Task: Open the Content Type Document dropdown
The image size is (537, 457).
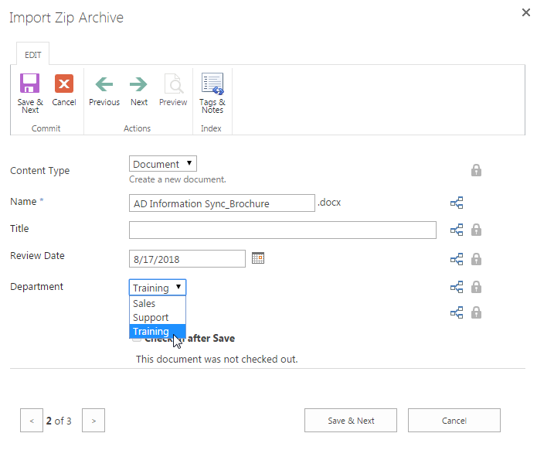Action: (163, 164)
